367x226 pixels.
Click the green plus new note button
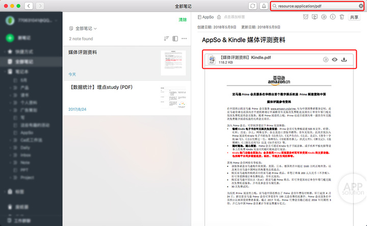click(10, 38)
